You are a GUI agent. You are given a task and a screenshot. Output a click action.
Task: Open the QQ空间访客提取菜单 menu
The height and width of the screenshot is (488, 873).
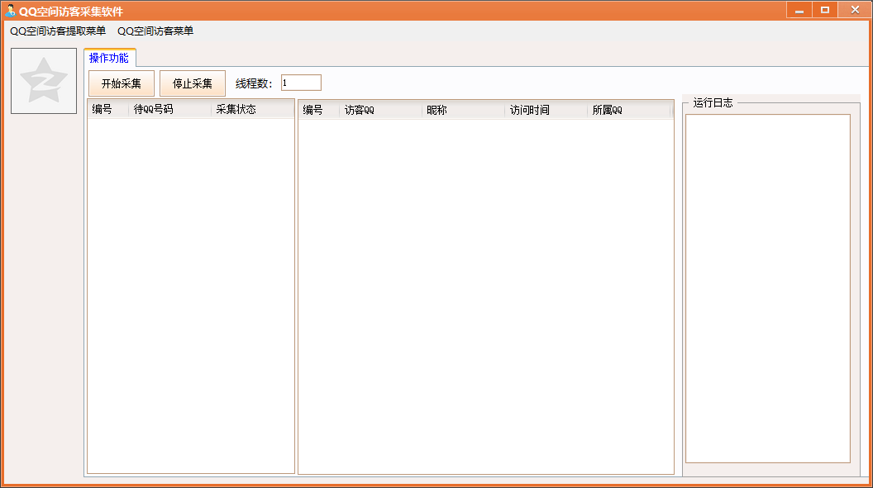58,31
